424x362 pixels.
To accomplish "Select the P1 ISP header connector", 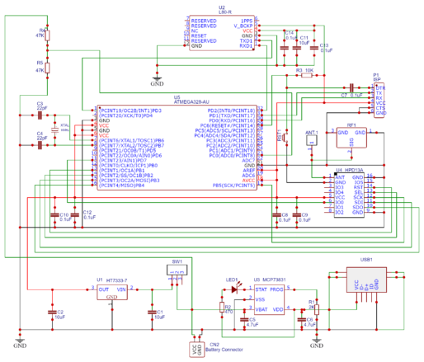I will [x=379, y=101].
